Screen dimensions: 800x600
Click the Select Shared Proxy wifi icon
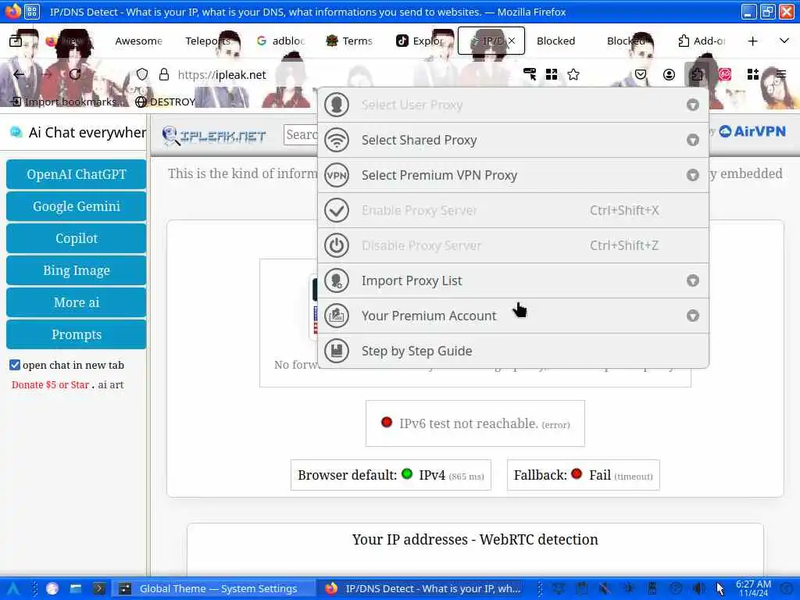pos(336,140)
